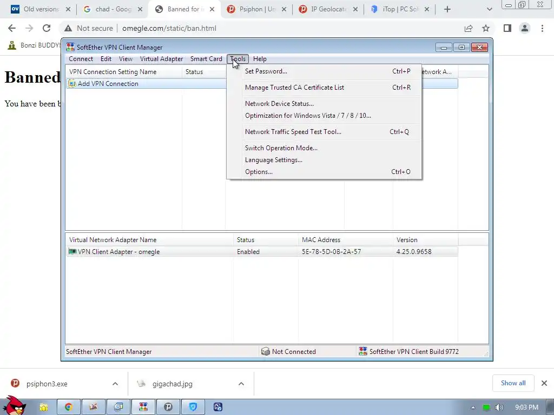
Task: Open Chrome profile avatar
Action: (525, 28)
